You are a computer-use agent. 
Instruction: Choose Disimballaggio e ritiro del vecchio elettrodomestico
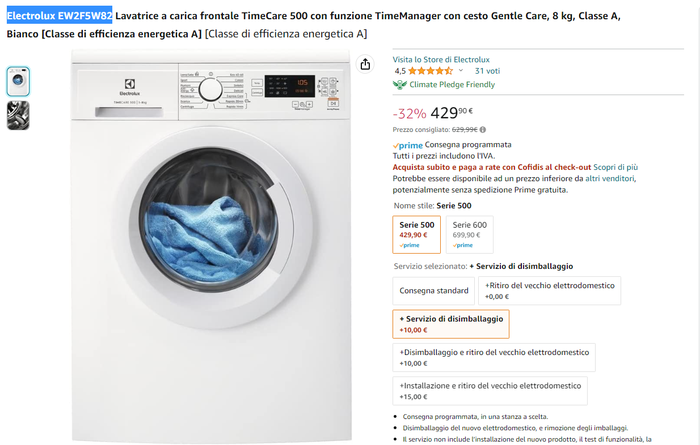[494, 358]
